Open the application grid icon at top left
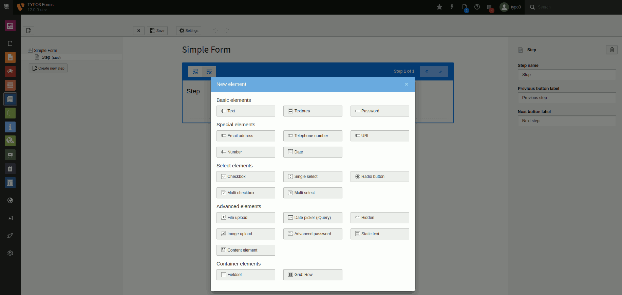 [x=6, y=7]
